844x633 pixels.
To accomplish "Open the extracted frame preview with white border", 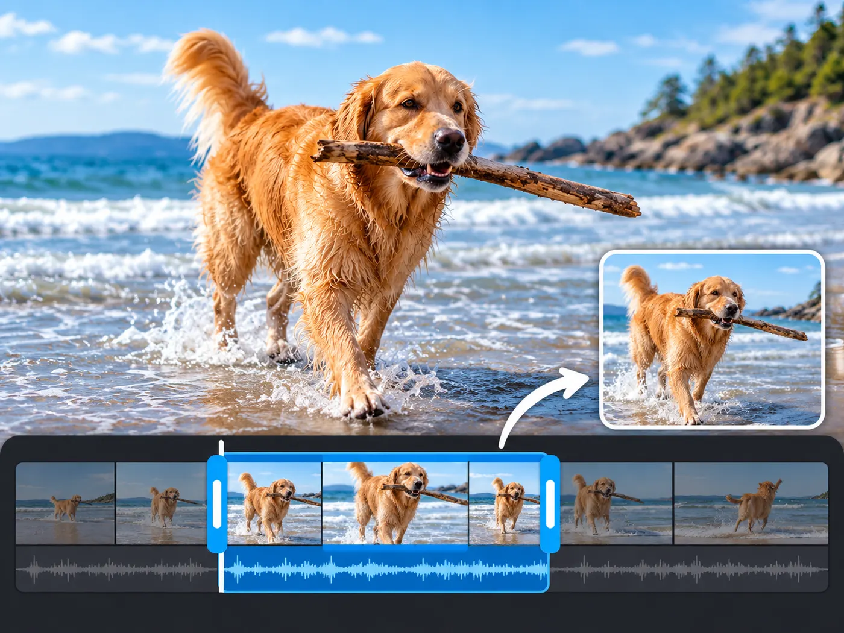I will (x=713, y=339).
